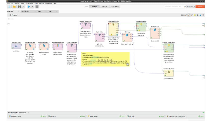
Task: Select the Model Simulator operator
Action: click(x=141, y=27)
